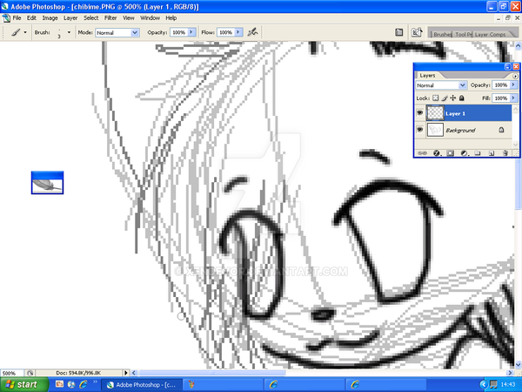Select the Background layer thumbnail
522x392 pixels.
435,130
